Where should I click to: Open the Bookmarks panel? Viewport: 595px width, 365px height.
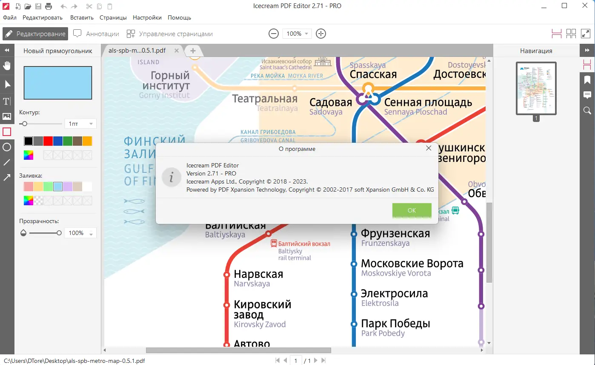(x=588, y=80)
